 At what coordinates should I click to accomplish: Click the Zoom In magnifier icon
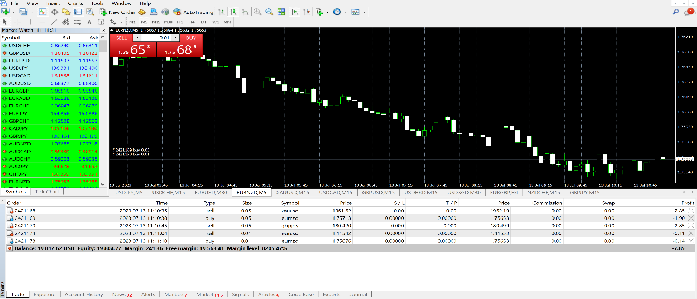tap(257, 12)
